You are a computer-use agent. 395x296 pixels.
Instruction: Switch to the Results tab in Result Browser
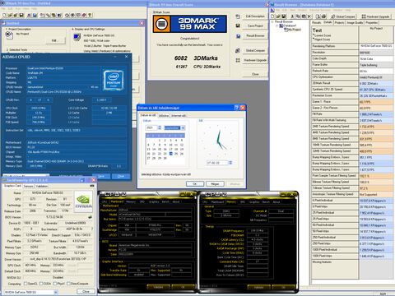316,23
